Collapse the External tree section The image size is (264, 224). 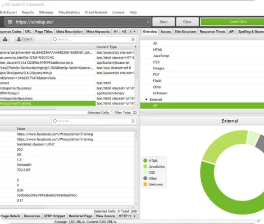[146, 100]
